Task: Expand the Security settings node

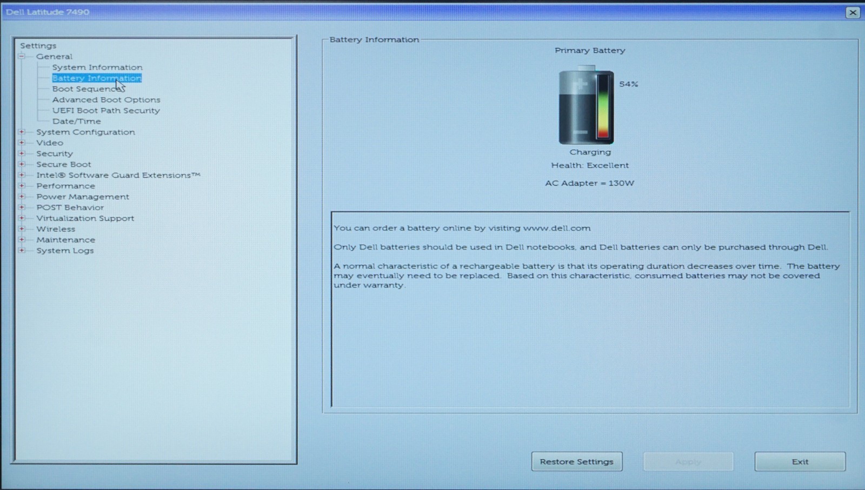Action: [22, 153]
